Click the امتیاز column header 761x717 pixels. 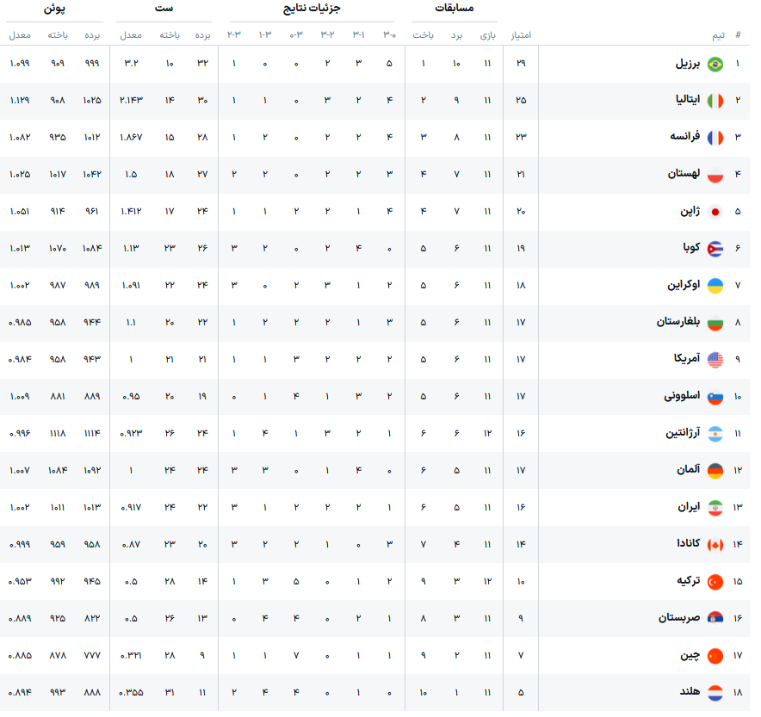click(521, 35)
